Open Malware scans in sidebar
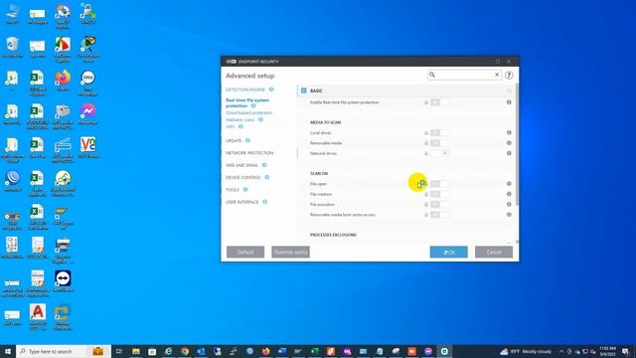 pos(240,119)
